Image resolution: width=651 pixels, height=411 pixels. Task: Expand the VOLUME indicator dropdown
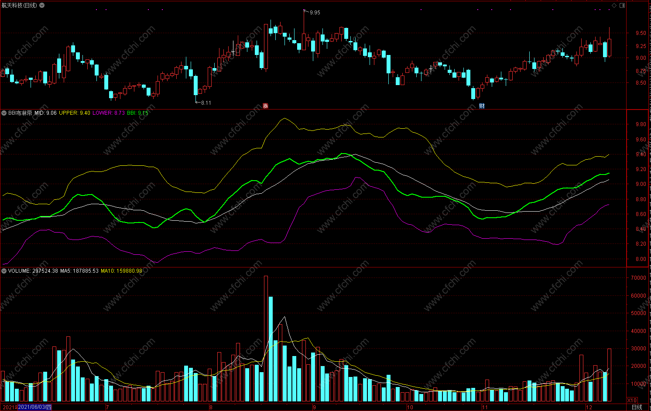point(4,271)
